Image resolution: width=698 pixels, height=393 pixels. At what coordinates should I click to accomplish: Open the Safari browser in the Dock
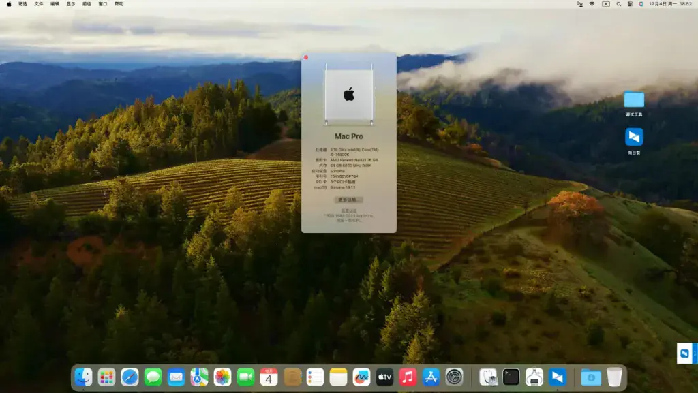pyautogui.click(x=130, y=377)
